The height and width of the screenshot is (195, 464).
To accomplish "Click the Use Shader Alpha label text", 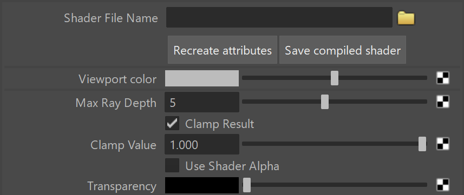I will (232, 166).
